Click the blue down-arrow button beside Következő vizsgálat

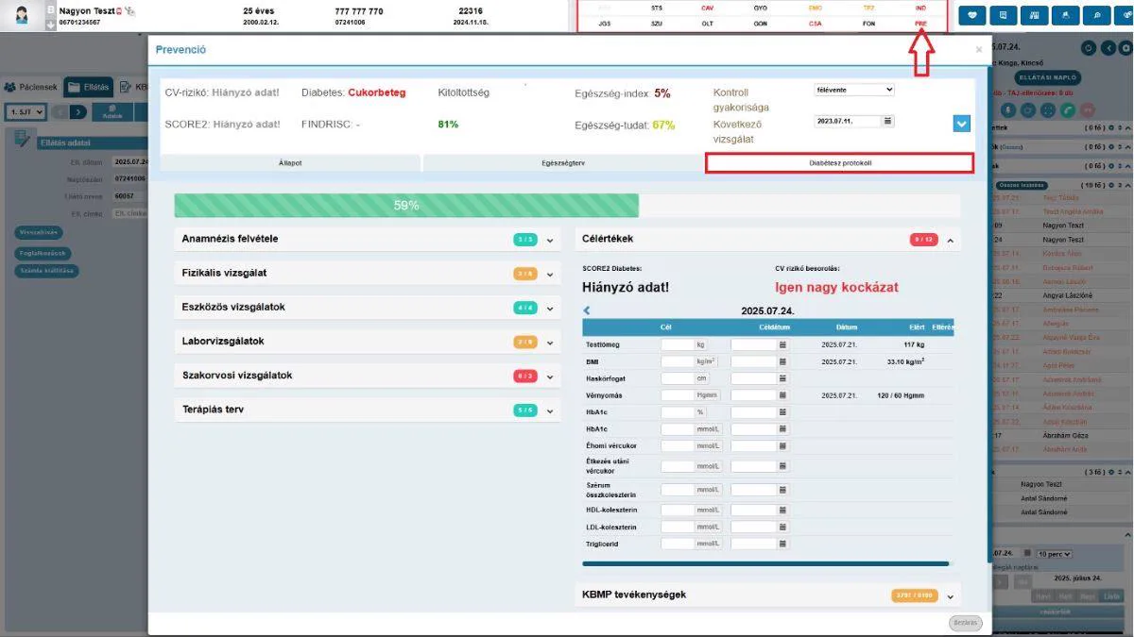[962, 124]
